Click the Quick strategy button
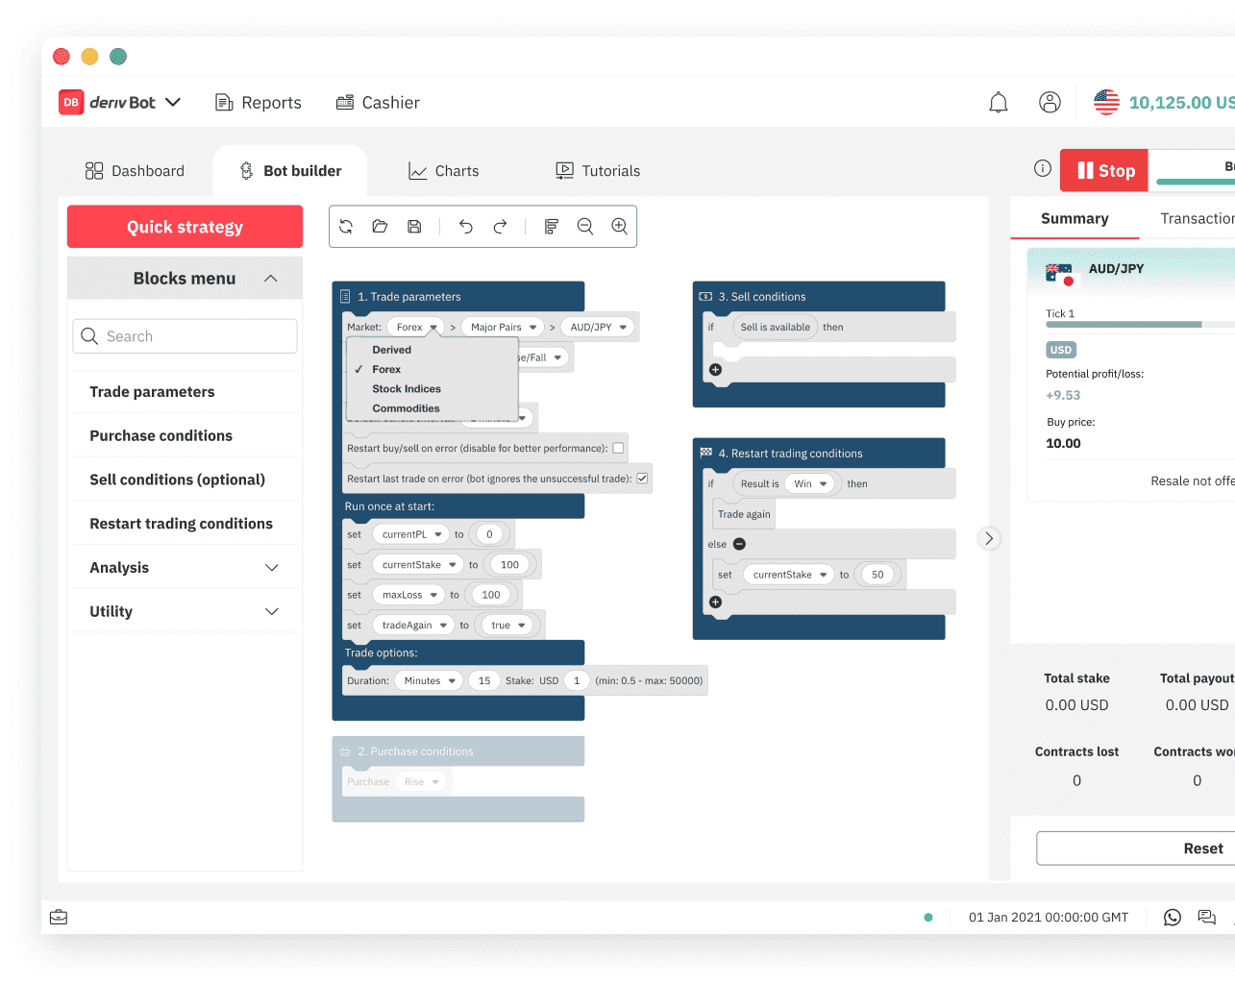 (x=185, y=227)
